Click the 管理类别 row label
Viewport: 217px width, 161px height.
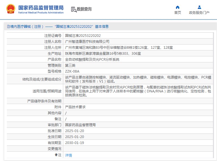(x=54, y=65)
